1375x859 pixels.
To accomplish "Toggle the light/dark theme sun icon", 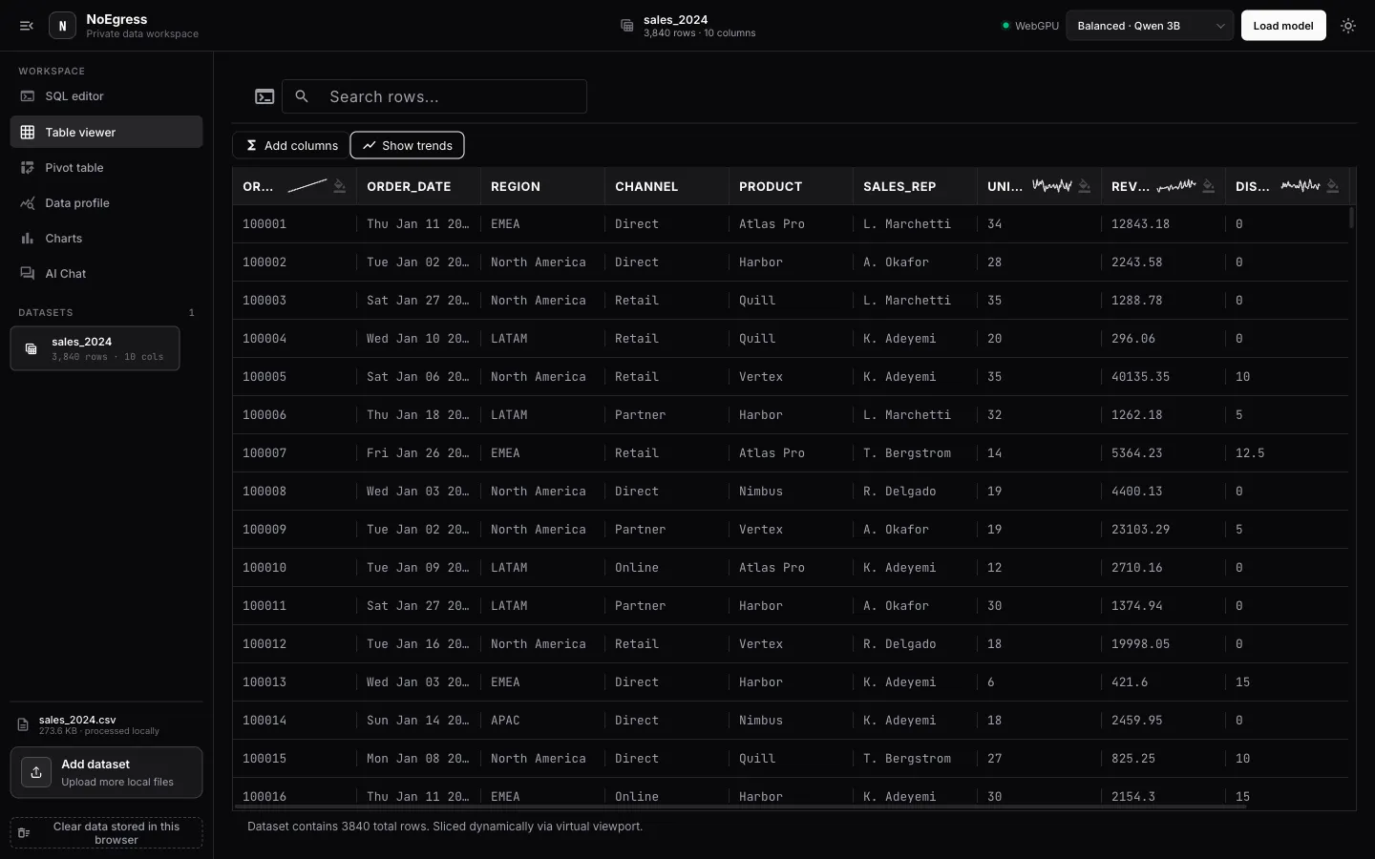I will coord(1348,26).
